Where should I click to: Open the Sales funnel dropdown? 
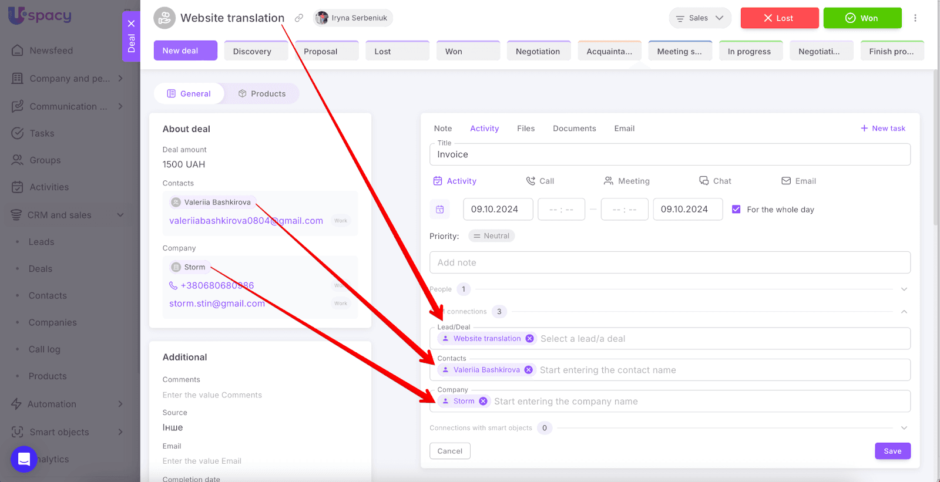[x=700, y=18]
